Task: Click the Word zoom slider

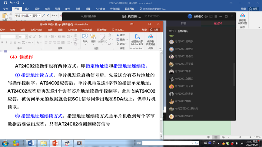Action: [240, 137]
